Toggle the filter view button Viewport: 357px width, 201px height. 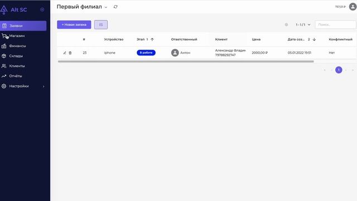[x=101, y=25]
